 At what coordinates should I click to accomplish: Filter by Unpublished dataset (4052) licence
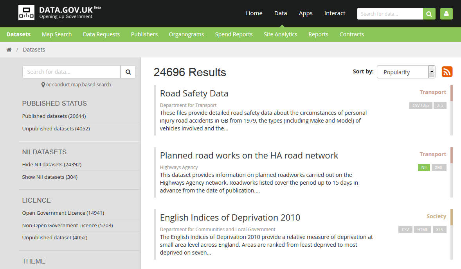(55, 238)
